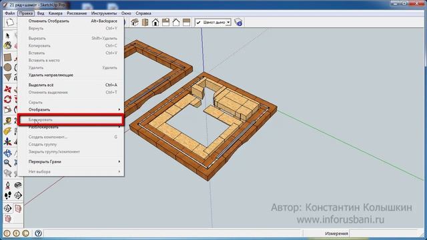
Task: Choose Отменить Отобразить in menu
Action: click(71, 21)
